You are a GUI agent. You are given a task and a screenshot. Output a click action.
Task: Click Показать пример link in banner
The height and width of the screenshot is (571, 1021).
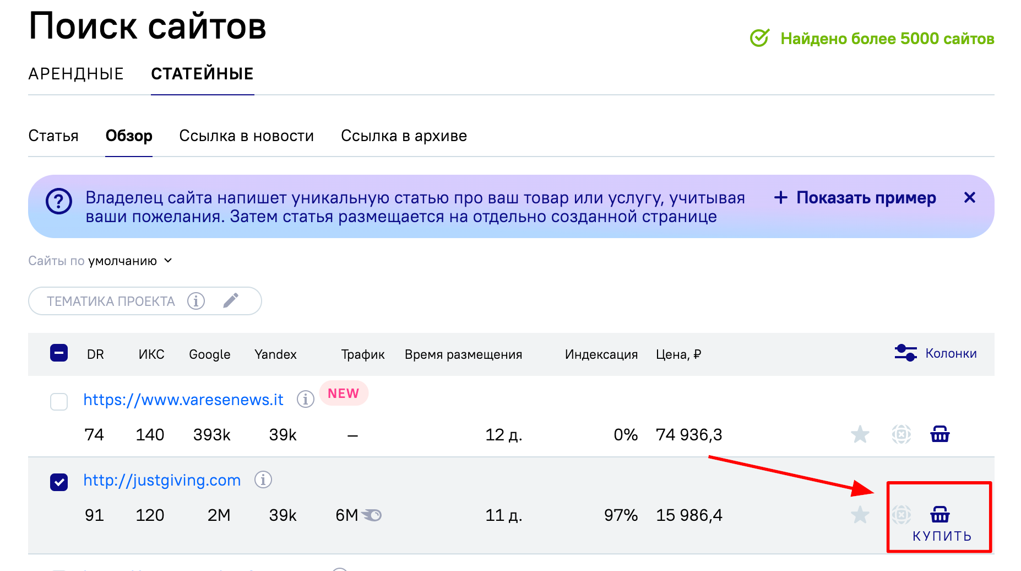tap(855, 197)
